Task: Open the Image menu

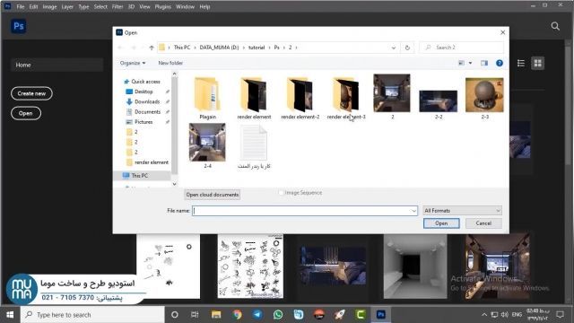Action: point(49,6)
